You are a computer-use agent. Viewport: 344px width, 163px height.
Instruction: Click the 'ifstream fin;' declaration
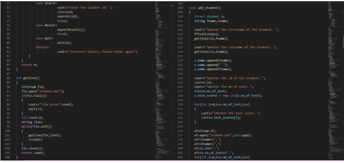pos(33,87)
